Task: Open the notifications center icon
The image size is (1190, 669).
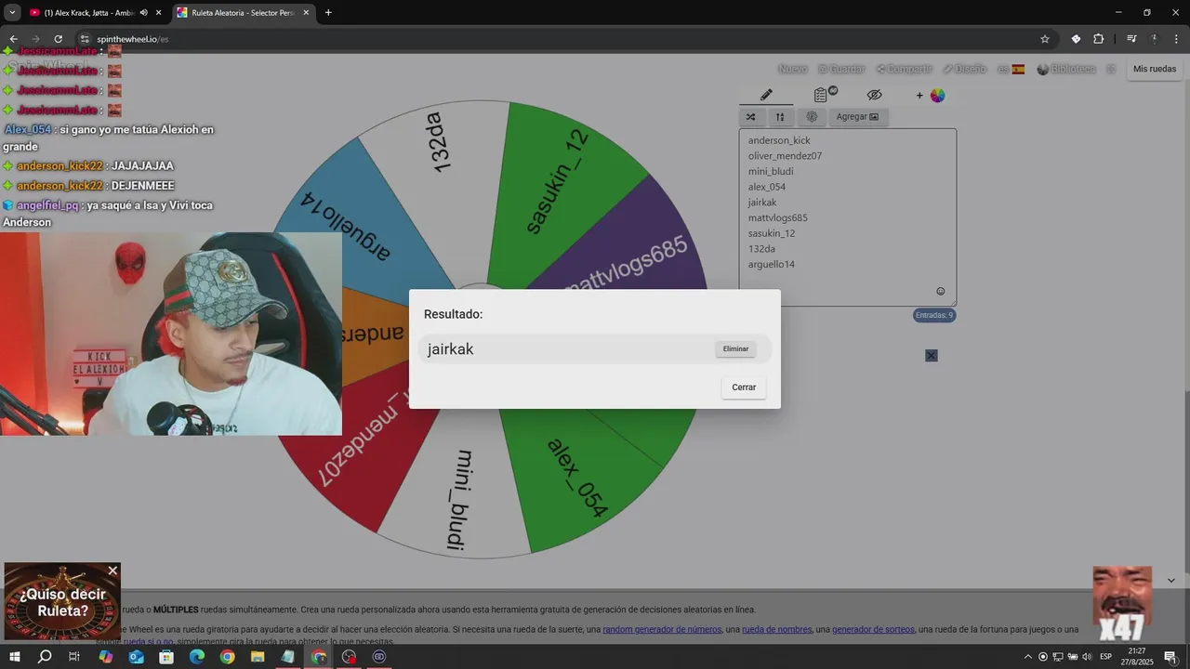Action: [x=1170, y=657]
